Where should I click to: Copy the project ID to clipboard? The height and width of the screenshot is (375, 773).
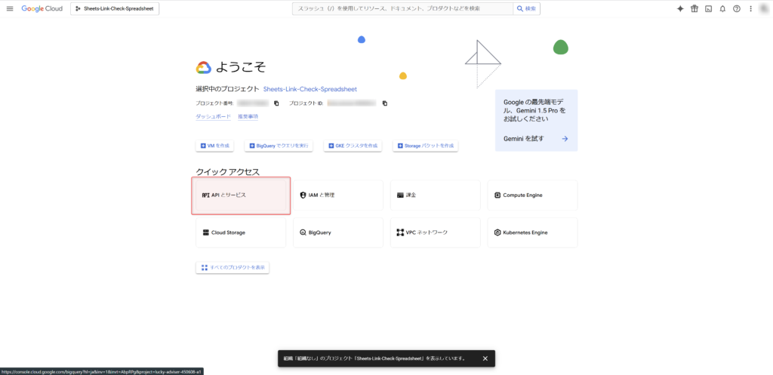point(385,103)
